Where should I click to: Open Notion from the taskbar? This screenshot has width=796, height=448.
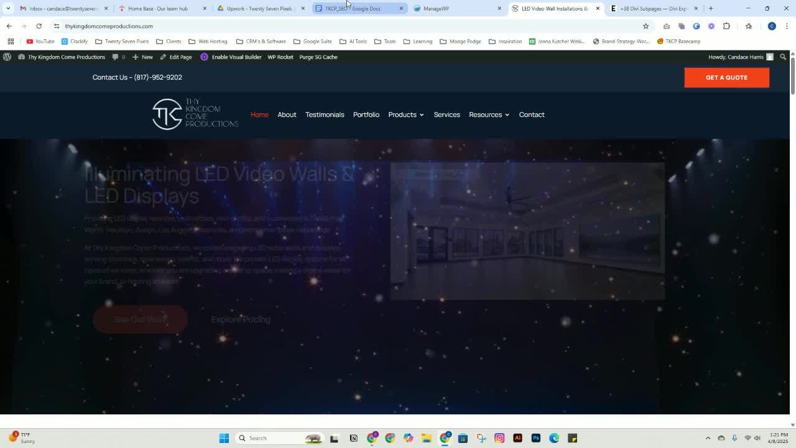coord(354,438)
